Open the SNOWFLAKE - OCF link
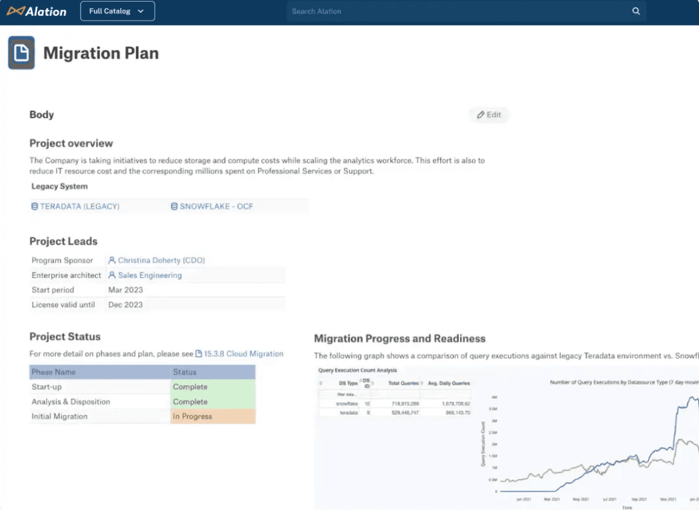The height and width of the screenshot is (510, 699). [x=212, y=206]
